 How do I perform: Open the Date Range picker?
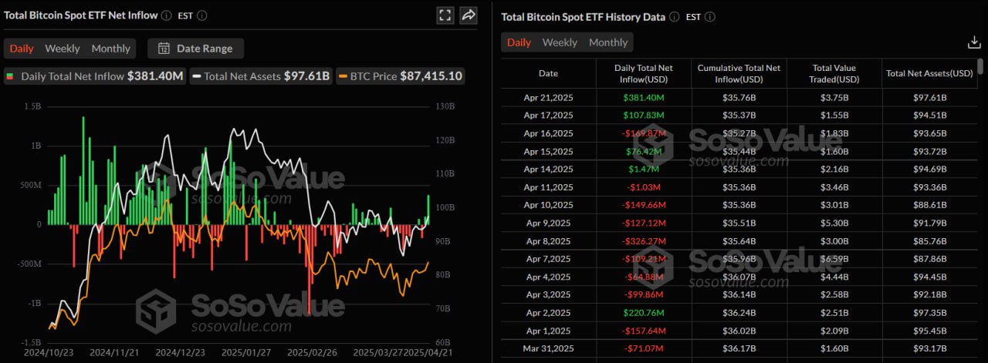tap(195, 48)
